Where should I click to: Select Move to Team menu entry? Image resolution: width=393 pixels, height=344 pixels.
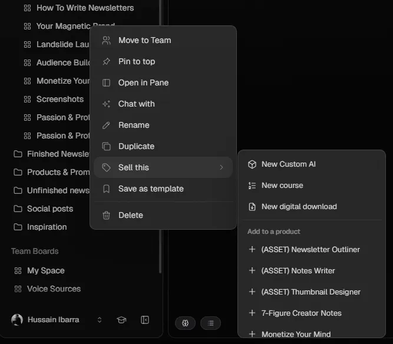pos(163,40)
